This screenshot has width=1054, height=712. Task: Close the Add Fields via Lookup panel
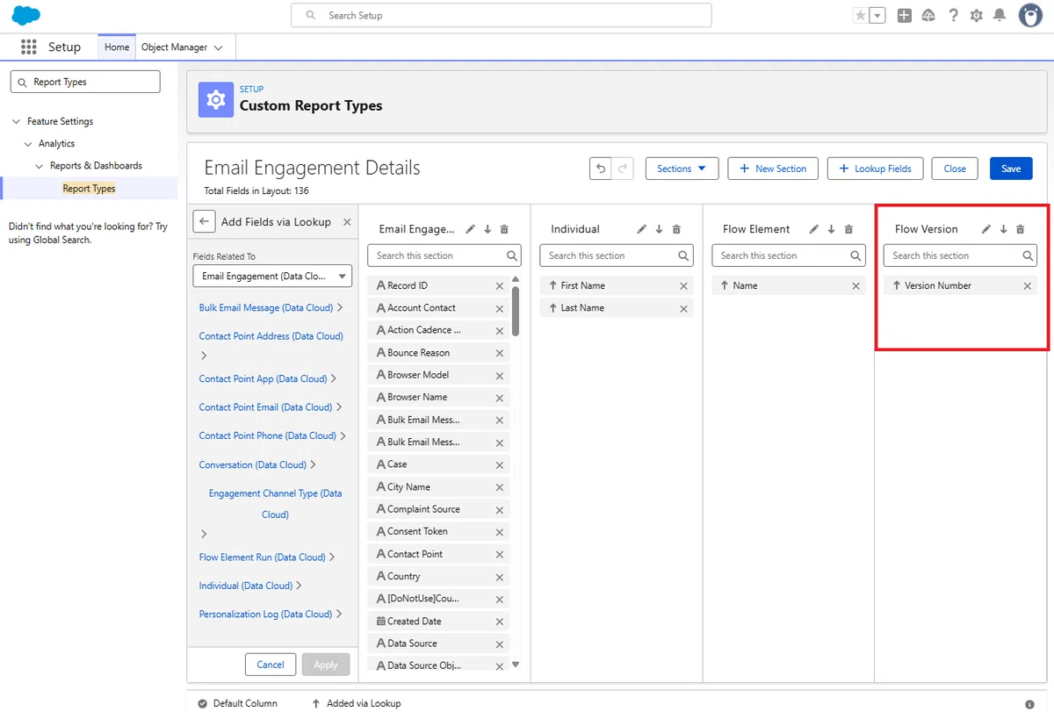pyautogui.click(x=347, y=222)
